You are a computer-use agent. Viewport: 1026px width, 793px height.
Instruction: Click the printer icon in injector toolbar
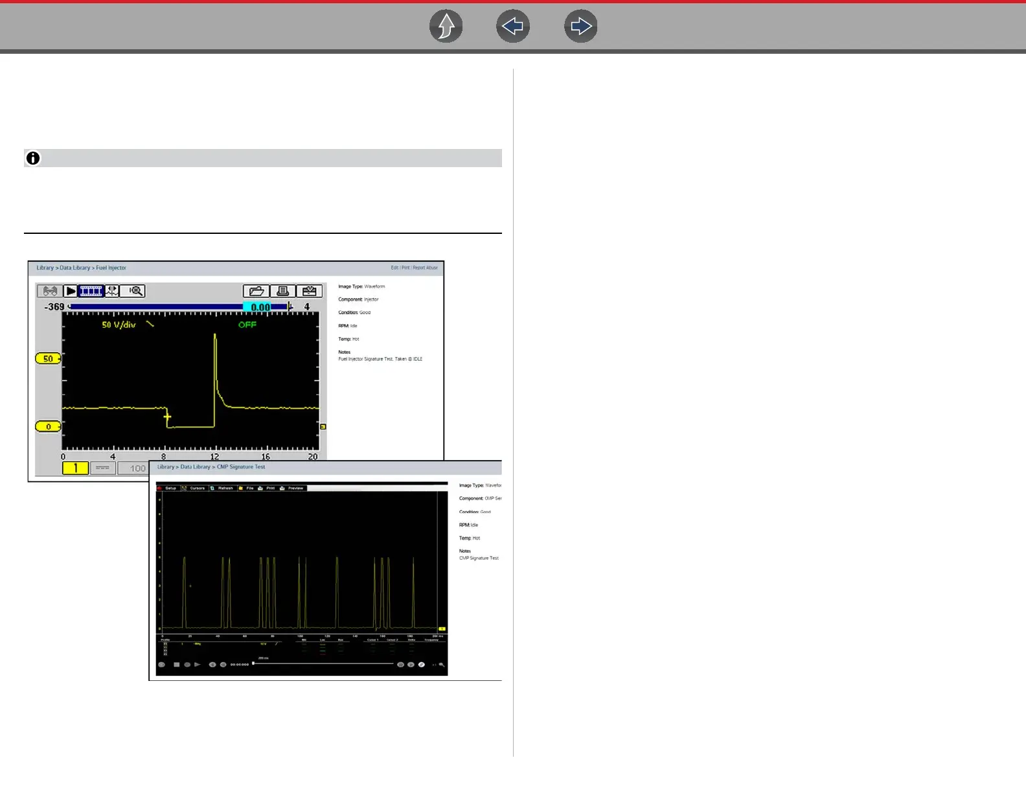tap(283, 292)
